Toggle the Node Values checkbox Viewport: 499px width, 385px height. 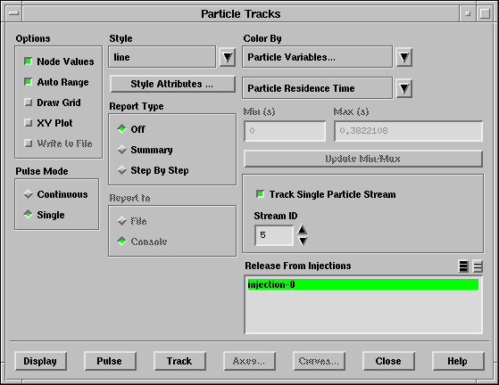(x=29, y=61)
